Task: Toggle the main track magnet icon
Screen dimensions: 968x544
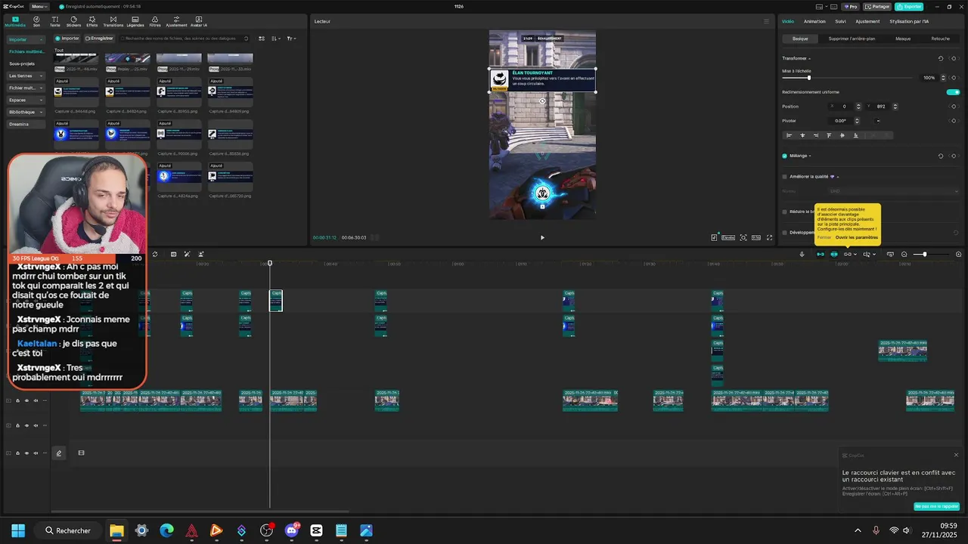Action: pos(820,254)
